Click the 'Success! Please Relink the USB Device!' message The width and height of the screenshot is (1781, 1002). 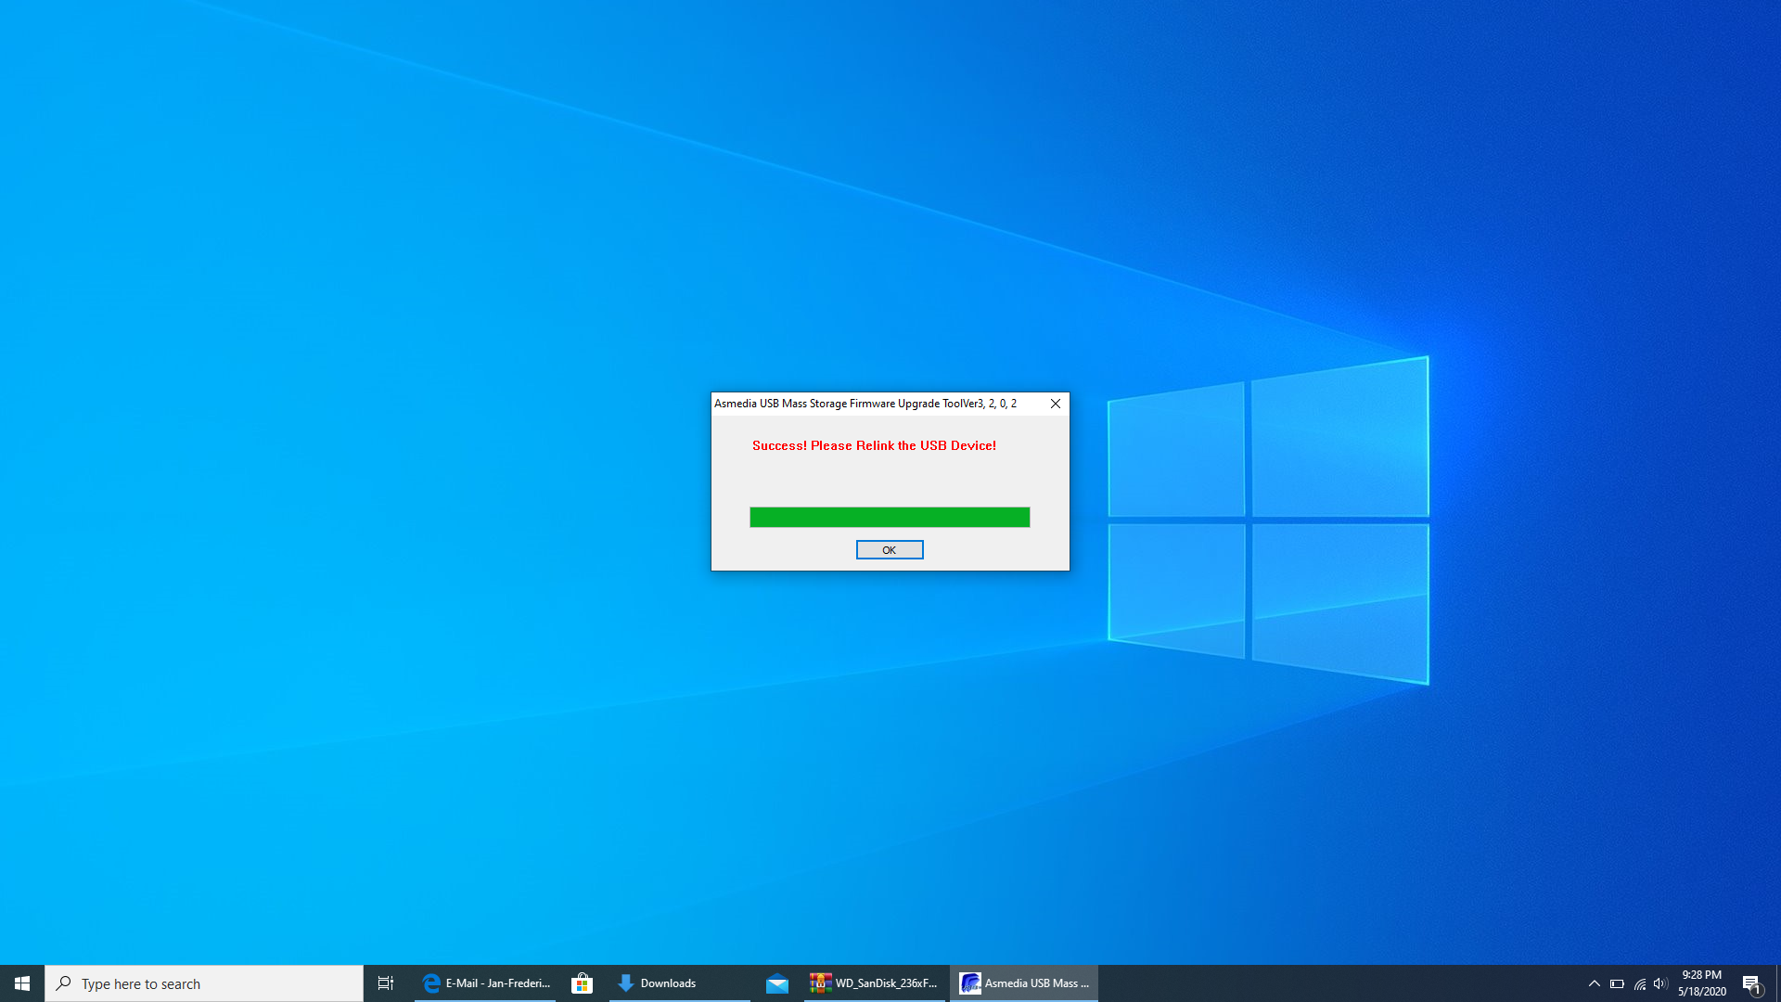pos(874,445)
